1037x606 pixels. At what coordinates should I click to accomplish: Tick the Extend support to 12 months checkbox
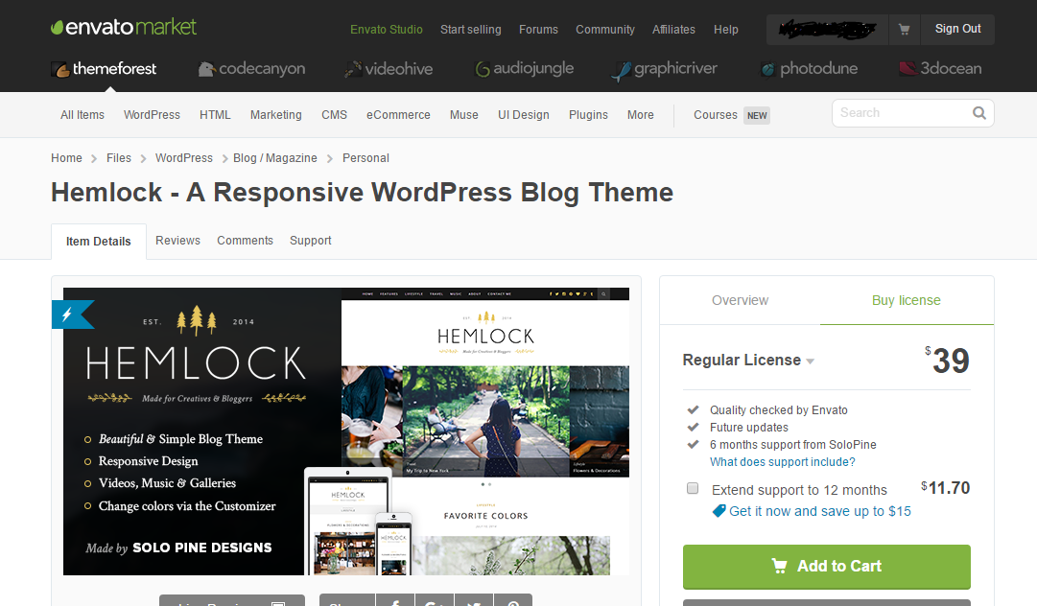pos(693,488)
